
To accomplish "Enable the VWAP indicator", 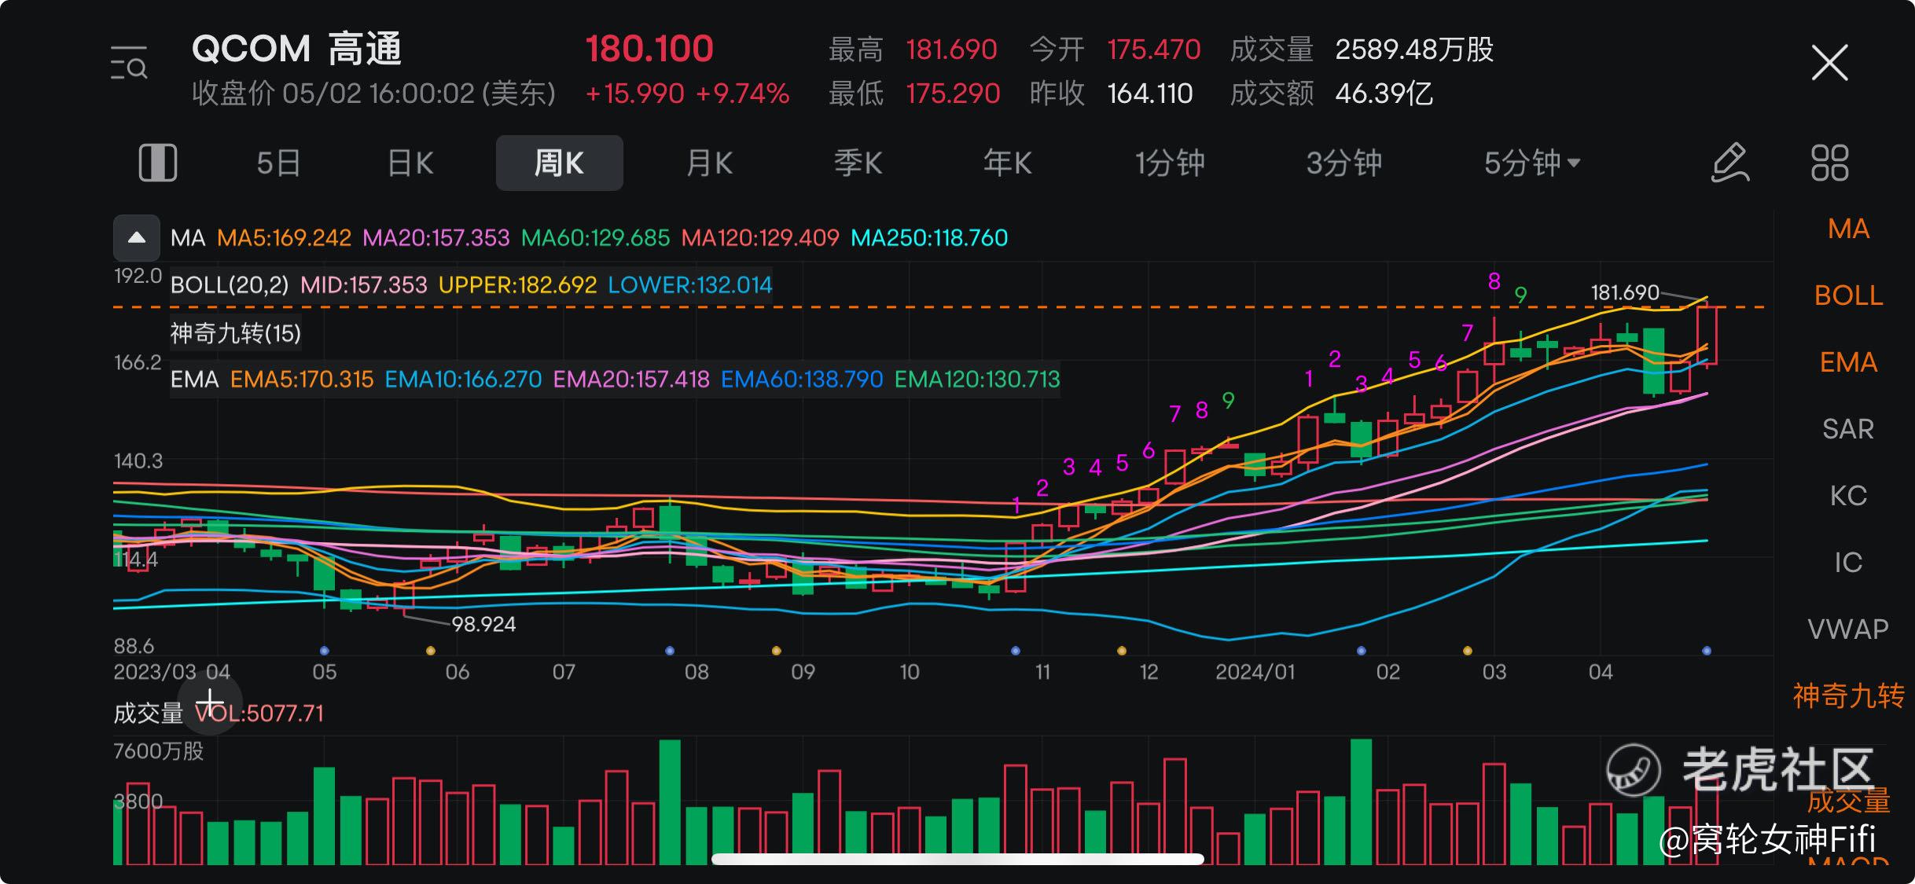I will pyautogui.click(x=1848, y=629).
